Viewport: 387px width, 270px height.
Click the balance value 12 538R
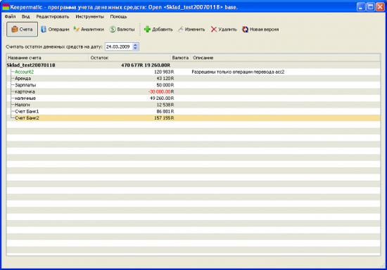coord(165,105)
